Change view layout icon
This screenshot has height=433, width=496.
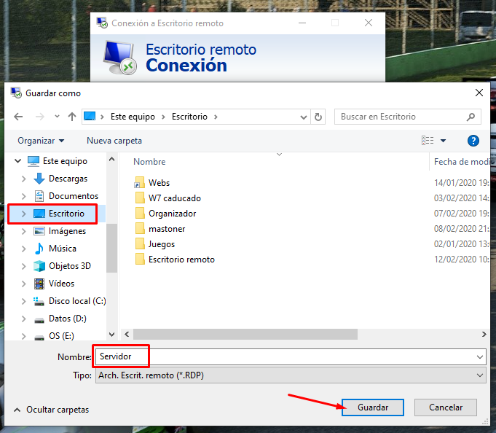tap(428, 141)
